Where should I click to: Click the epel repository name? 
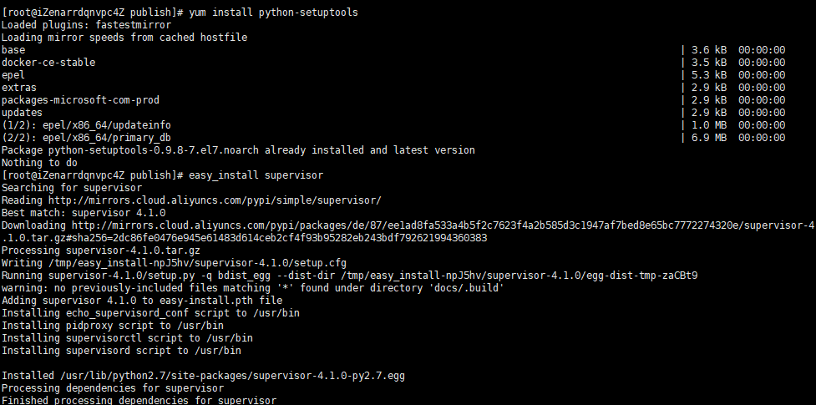[13, 75]
